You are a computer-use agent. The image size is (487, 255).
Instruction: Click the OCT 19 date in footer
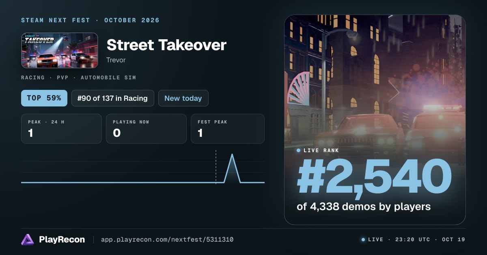[453, 240]
